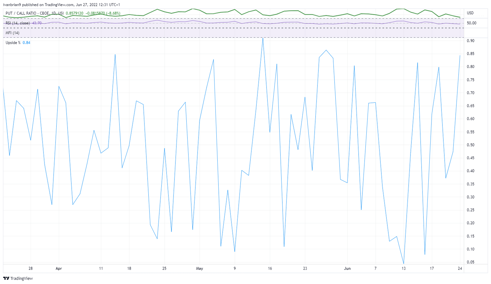Click the RSI value 43.70
491x284 pixels.
37,23
